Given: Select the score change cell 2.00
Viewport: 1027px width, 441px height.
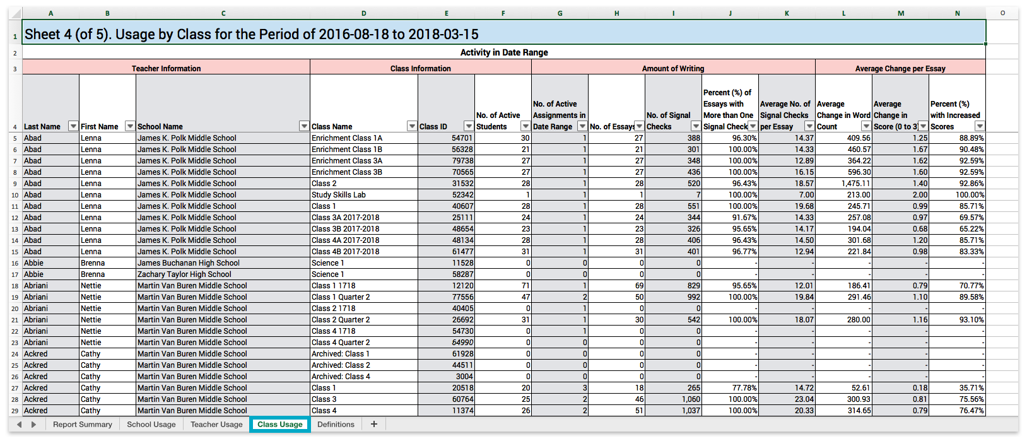Looking at the screenshot, I should click(900, 195).
